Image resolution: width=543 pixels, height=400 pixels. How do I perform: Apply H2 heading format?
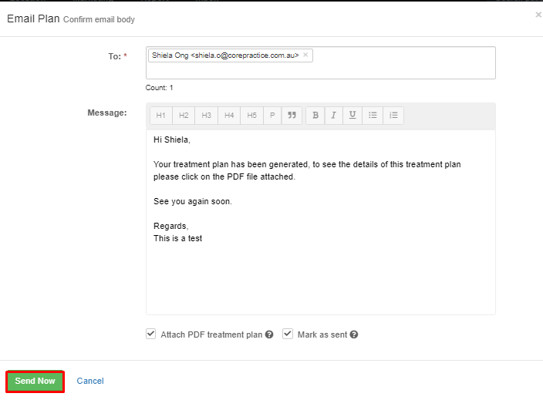point(184,116)
